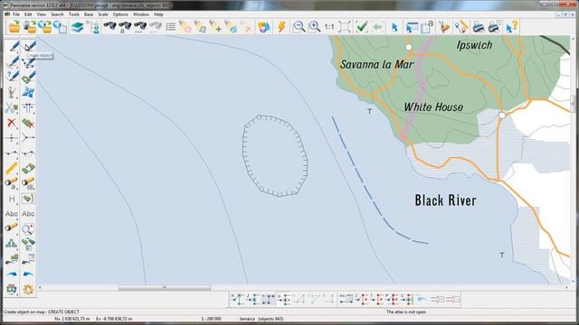Click the binoculars icon with three dots
The image size is (579, 325).
(x=140, y=27)
